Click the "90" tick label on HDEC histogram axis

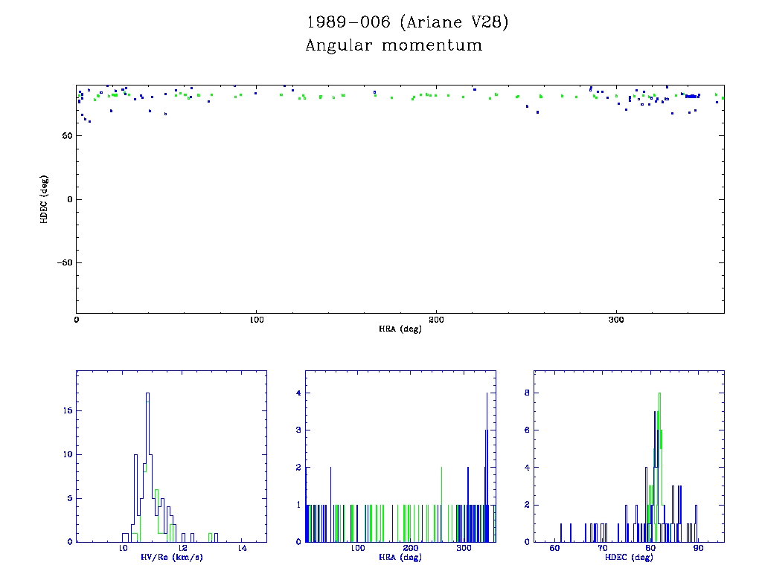698,549
